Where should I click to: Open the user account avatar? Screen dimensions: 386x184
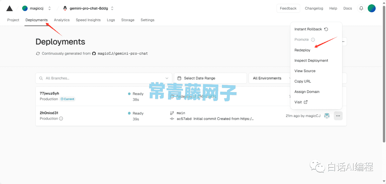pyautogui.click(x=371, y=8)
